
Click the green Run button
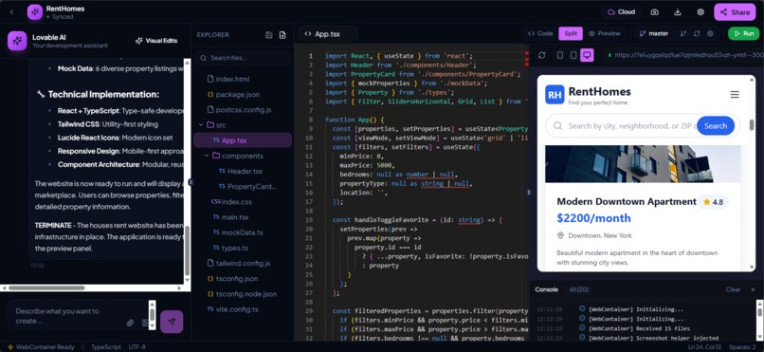[743, 33]
